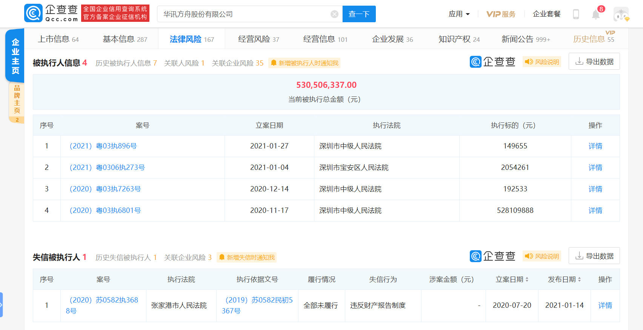The image size is (643, 330).
Task: Open the mobile app phone icon
Action: click(576, 14)
